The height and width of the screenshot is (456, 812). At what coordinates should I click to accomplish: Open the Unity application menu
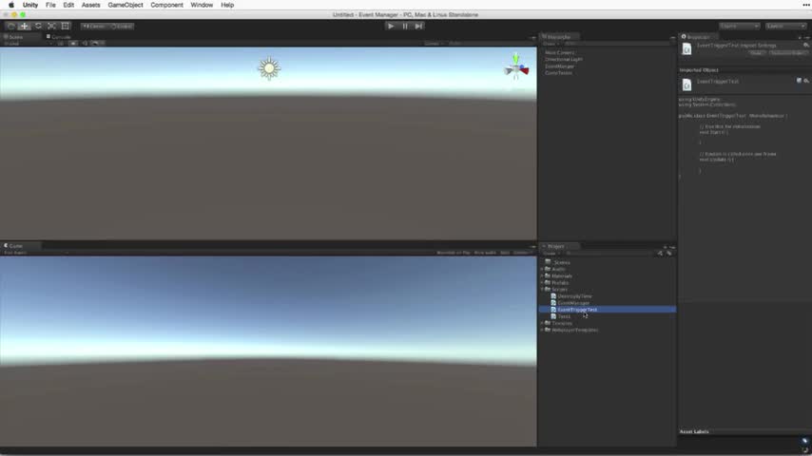tap(30, 5)
